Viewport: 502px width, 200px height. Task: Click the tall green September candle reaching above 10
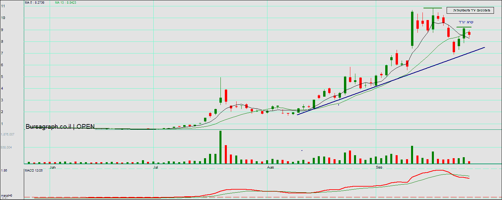(412, 29)
